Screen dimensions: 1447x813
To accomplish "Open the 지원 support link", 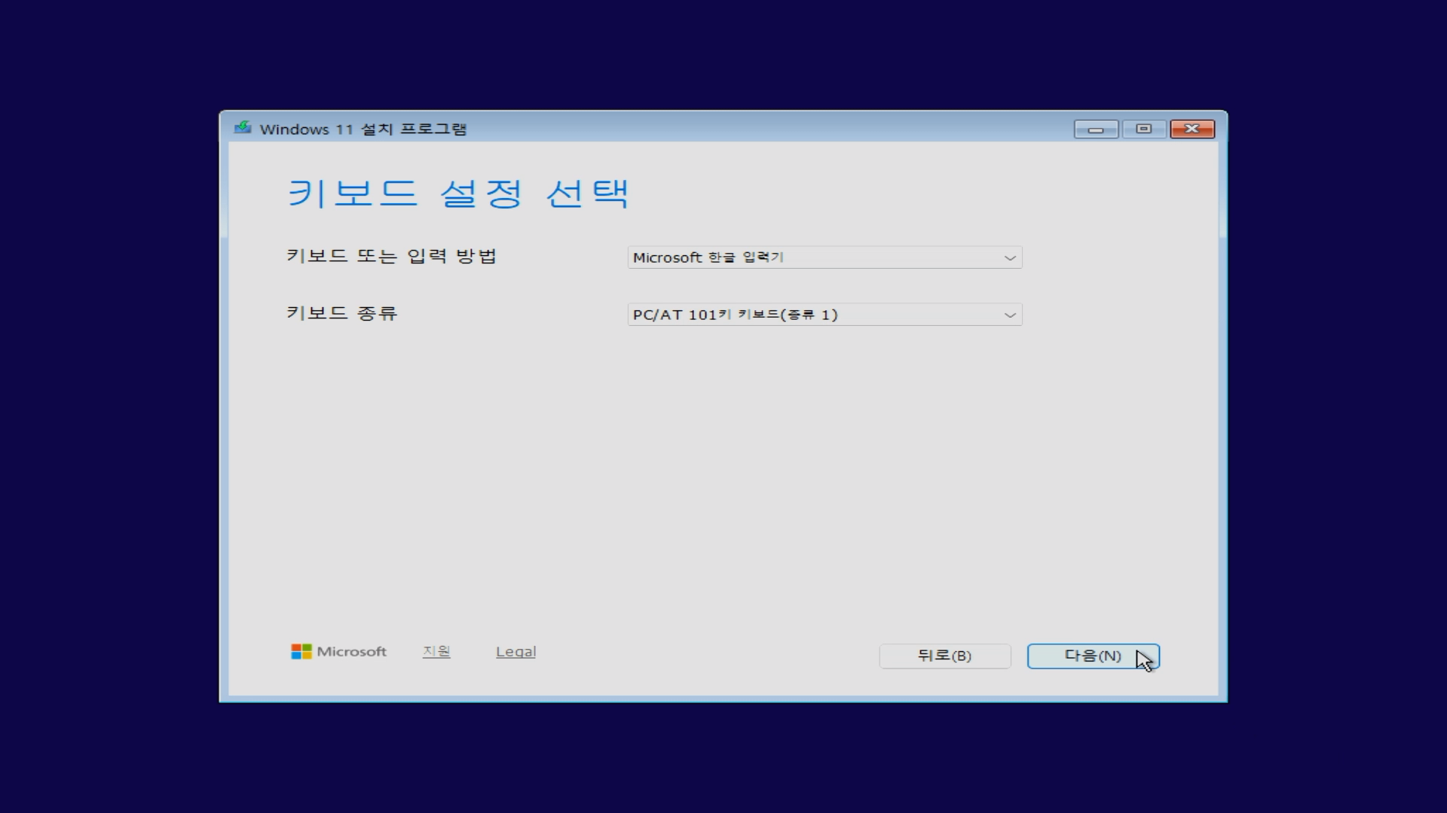I will click(x=436, y=651).
